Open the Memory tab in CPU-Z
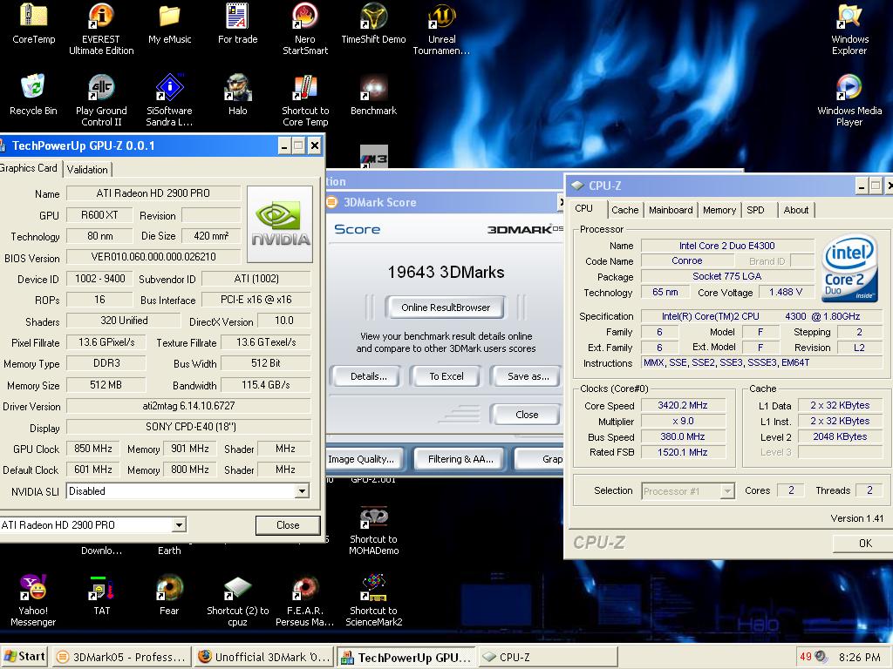This screenshot has width=893, height=669. tap(719, 210)
